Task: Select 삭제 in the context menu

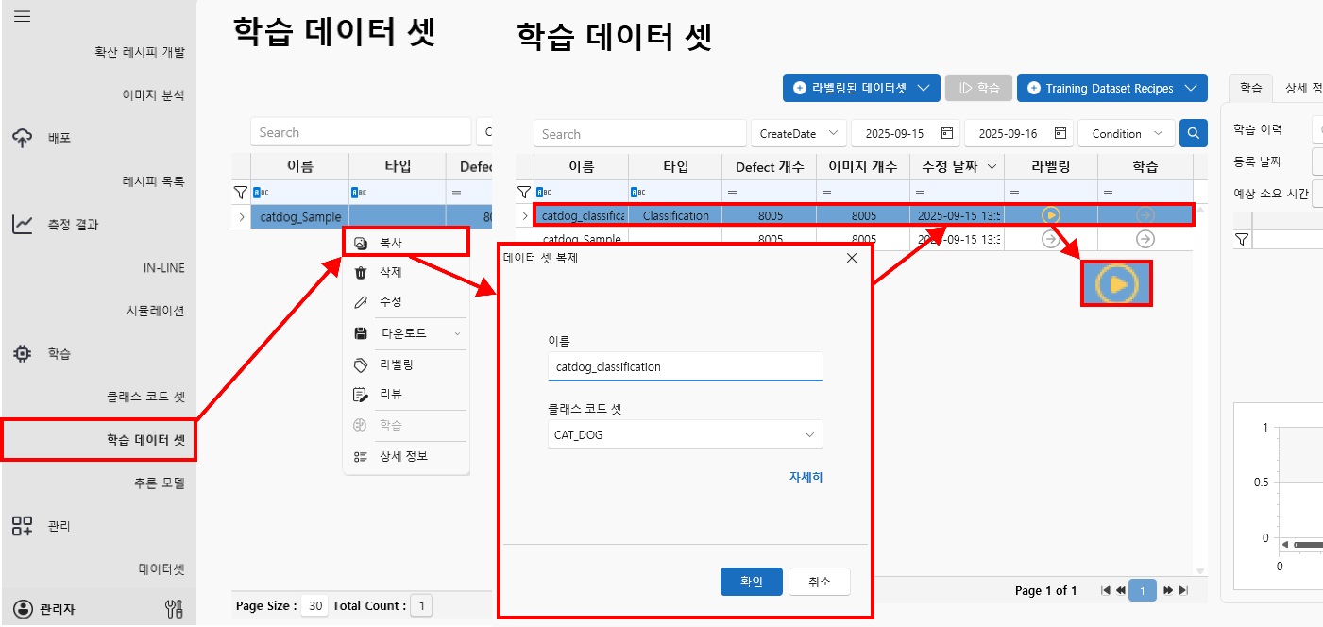Action: pyautogui.click(x=391, y=273)
